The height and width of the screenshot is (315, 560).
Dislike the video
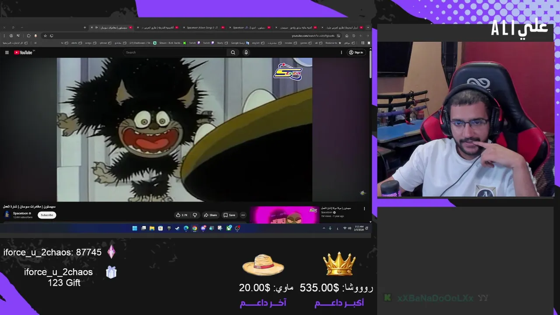click(x=195, y=215)
